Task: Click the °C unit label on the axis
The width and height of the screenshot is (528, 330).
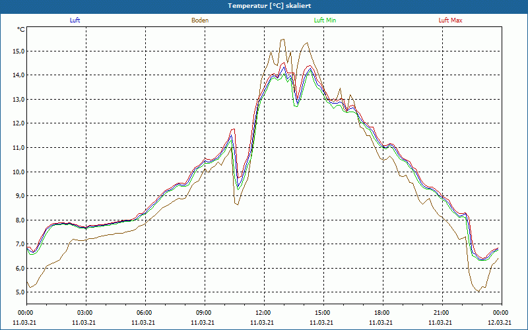Action: [x=21, y=30]
